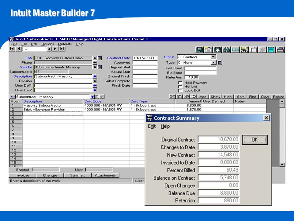The height and width of the screenshot is (221, 294).
Task: Open the Edit menu
Action: (34, 44)
